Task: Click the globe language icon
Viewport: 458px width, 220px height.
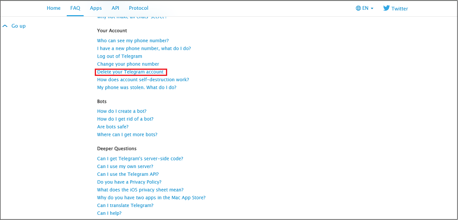Action: [x=358, y=8]
